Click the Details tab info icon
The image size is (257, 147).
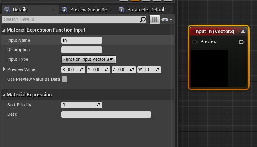7,9
